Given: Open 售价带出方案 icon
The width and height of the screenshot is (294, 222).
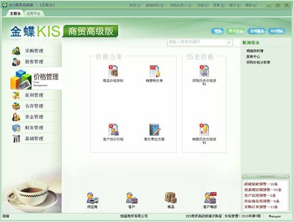Looking at the screenshot, I should coord(154,129).
